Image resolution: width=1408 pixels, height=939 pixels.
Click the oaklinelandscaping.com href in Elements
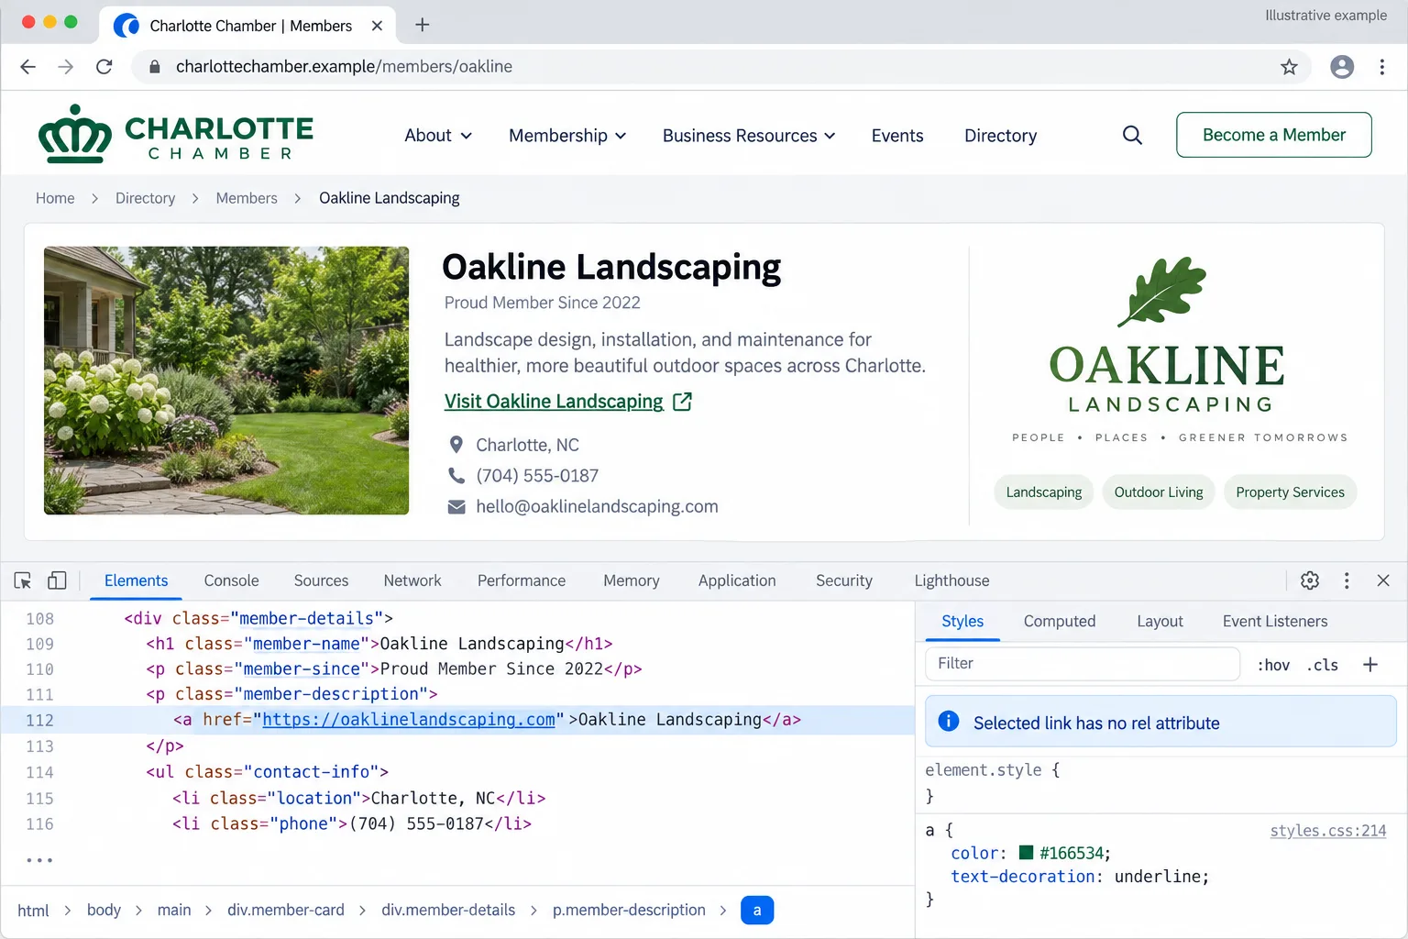409,720
